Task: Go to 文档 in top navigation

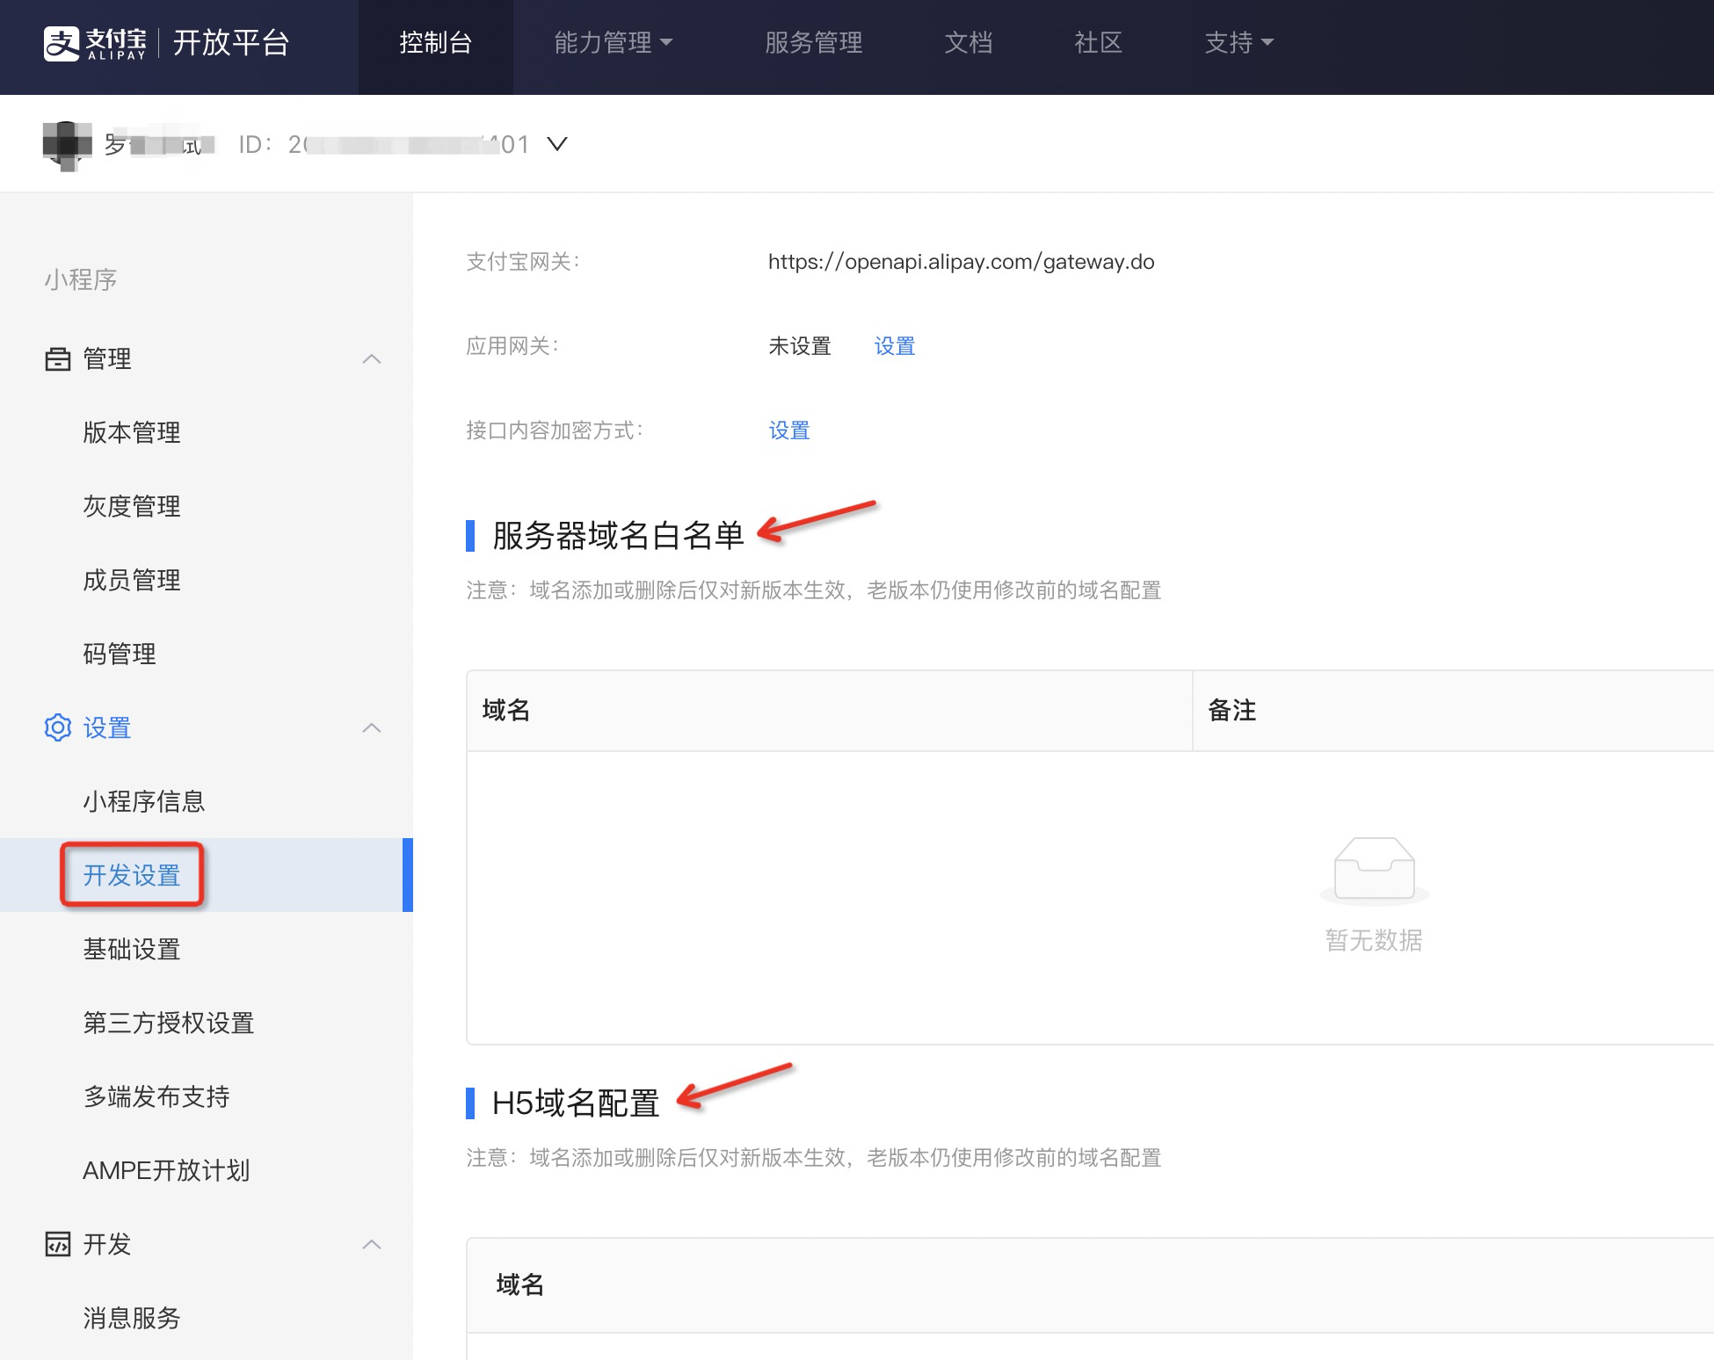Action: coord(968,43)
